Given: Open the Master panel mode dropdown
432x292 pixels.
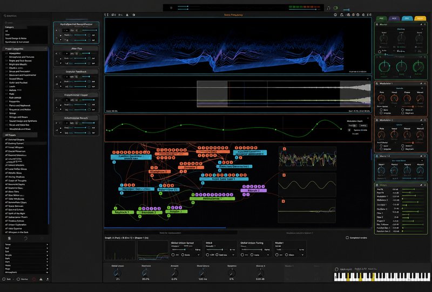Looking at the screenshot, I should (x=401, y=29).
